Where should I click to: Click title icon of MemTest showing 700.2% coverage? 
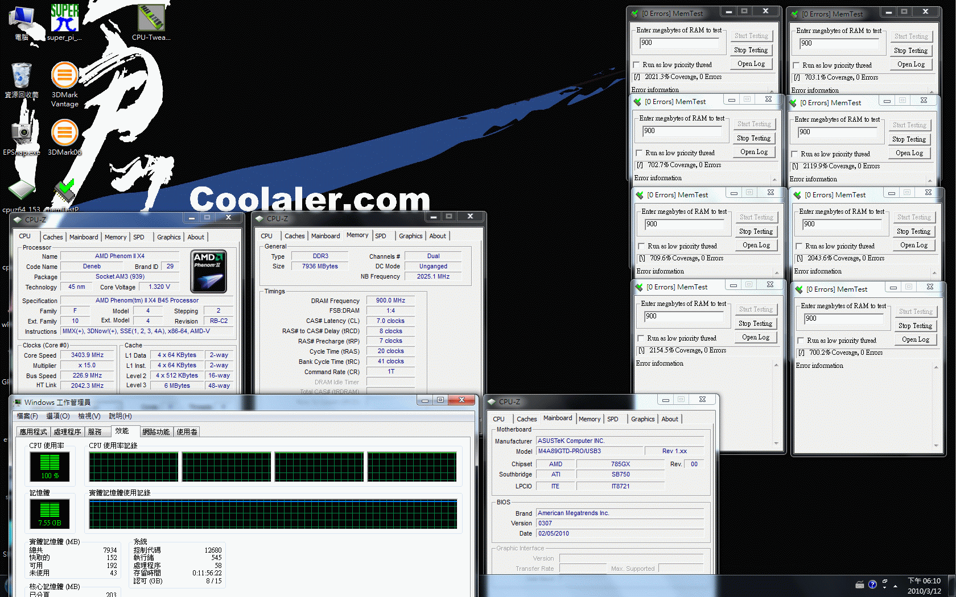coord(799,289)
